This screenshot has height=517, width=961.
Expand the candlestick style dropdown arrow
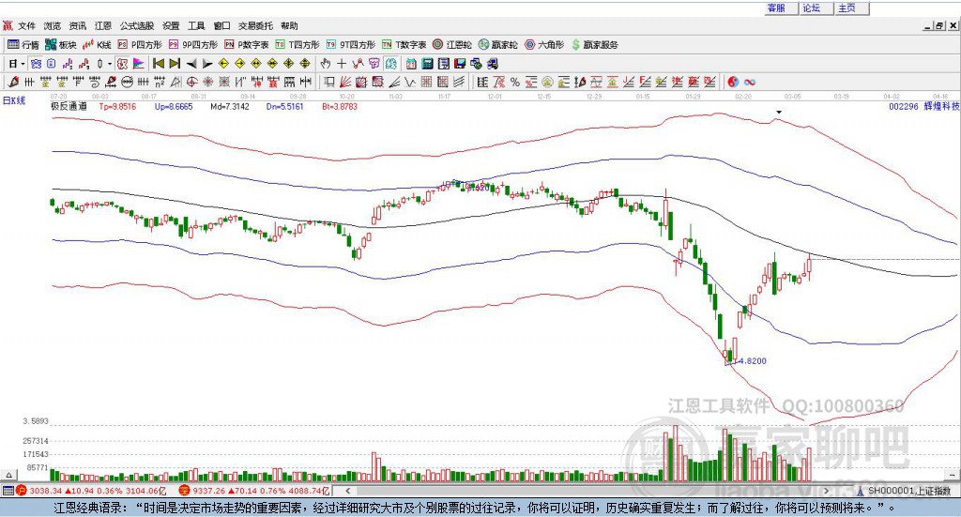click(x=110, y=64)
